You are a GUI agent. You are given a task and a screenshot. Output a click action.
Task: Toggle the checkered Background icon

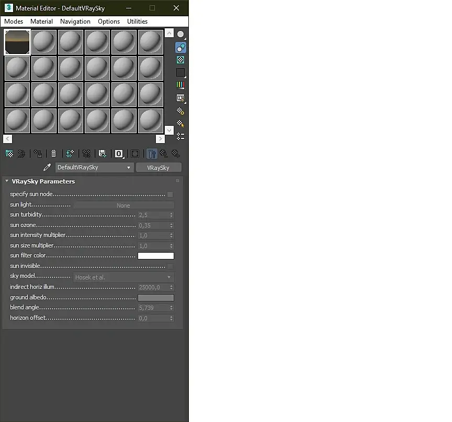pyautogui.click(x=180, y=60)
